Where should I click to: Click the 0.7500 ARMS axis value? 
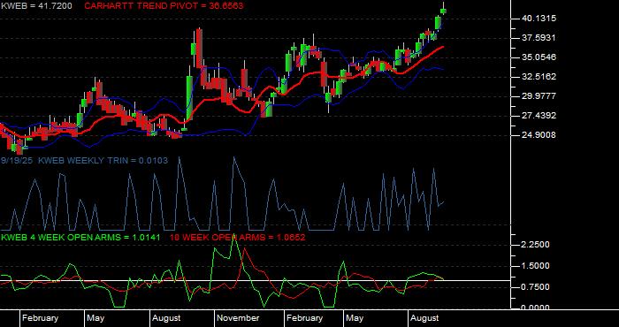tap(535, 286)
